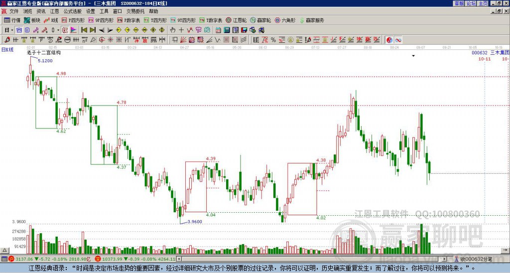Click the colored flag icon
510x273 pixels.
[x=74, y=30]
